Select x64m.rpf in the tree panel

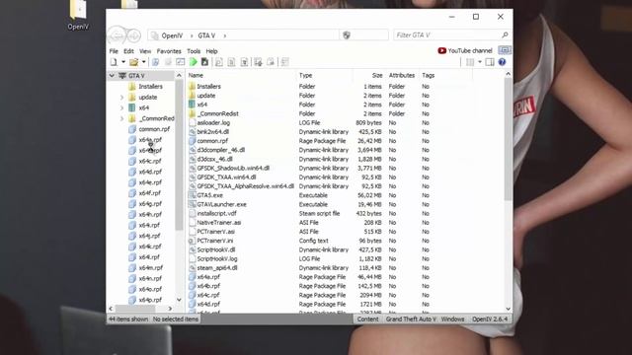151,267
